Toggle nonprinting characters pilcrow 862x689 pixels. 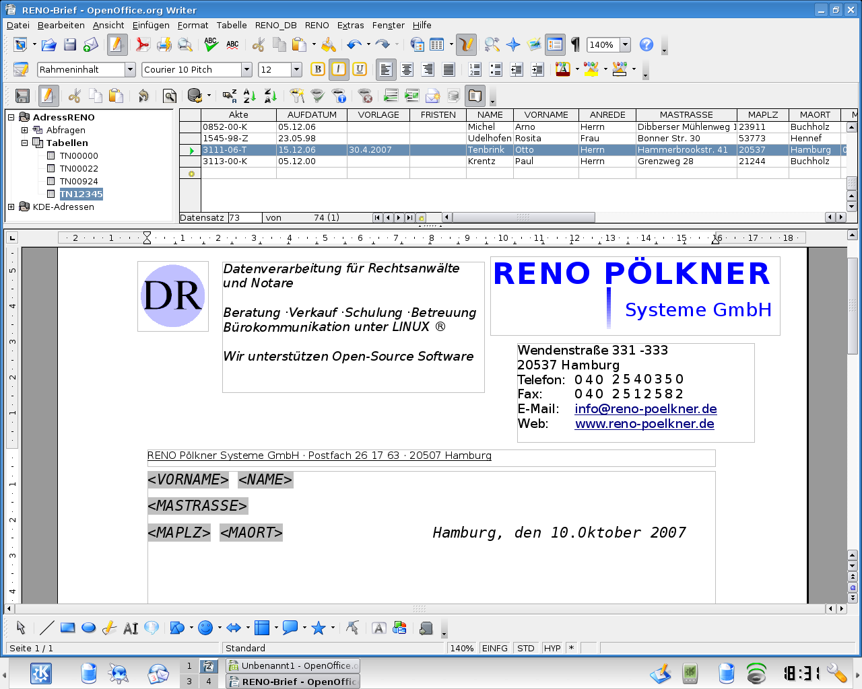tap(576, 44)
